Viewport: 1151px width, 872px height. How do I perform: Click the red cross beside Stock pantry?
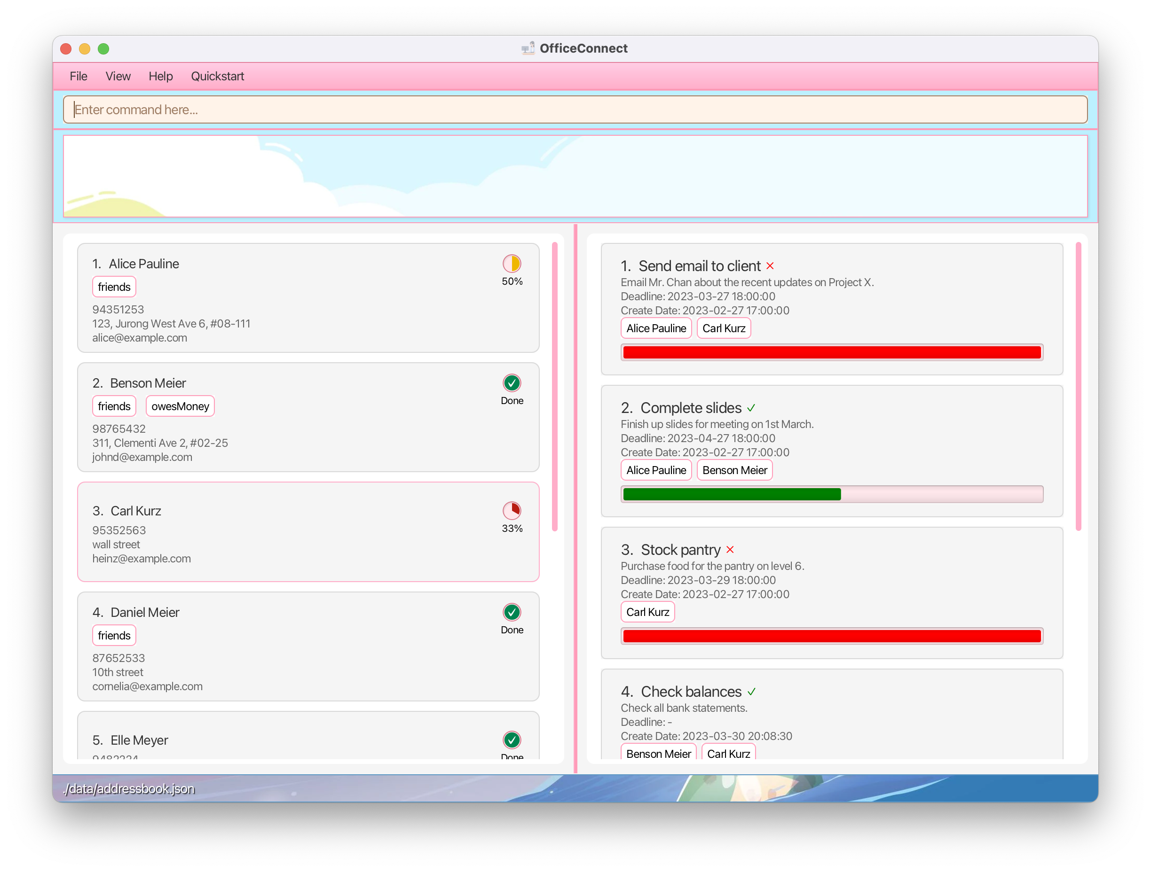pyautogui.click(x=730, y=550)
